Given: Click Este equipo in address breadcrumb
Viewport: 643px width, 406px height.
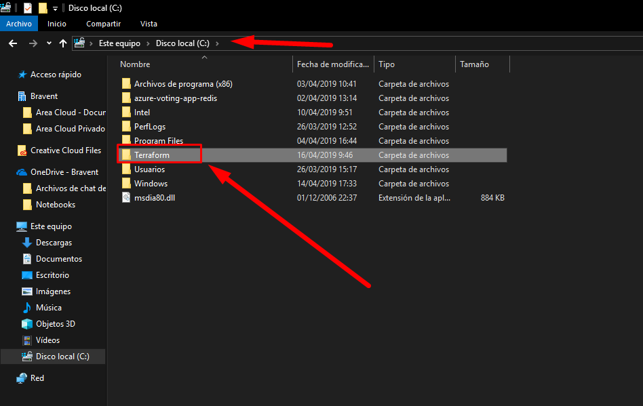Looking at the screenshot, I should click(x=119, y=43).
